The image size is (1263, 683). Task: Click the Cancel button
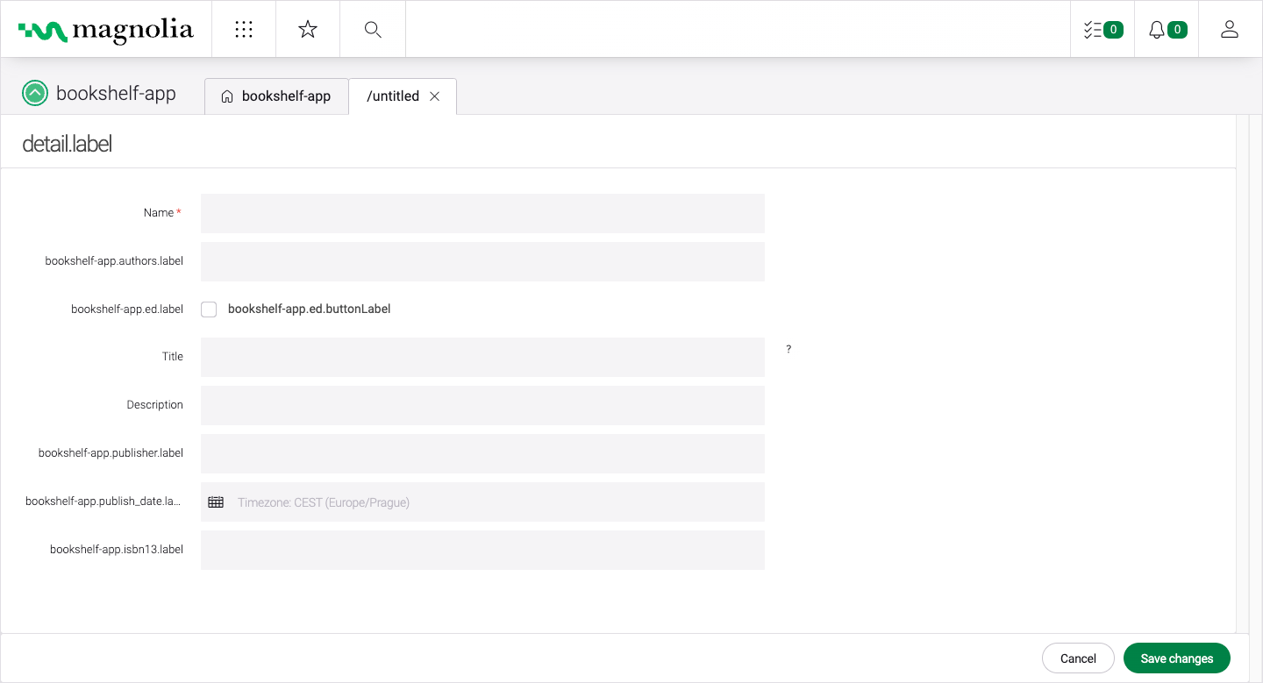point(1078,658)
